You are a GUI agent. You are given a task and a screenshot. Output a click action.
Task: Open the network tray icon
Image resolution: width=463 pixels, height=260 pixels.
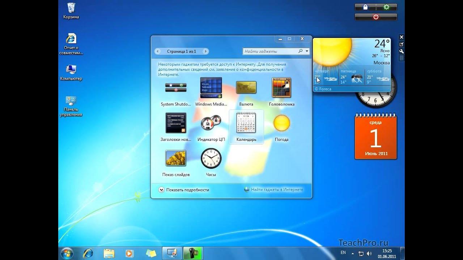click(x=361, y=253)
